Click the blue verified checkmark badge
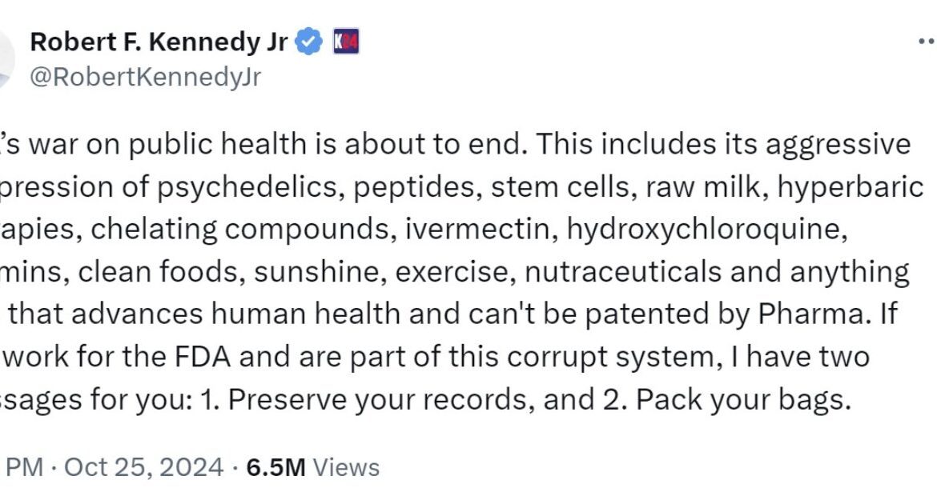The height and width of the screenshot is (504, 937). click(309, 42)
